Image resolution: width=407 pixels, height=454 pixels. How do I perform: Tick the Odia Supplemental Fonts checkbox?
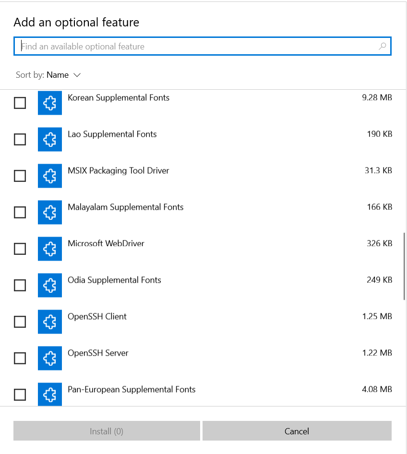(20, 285)
